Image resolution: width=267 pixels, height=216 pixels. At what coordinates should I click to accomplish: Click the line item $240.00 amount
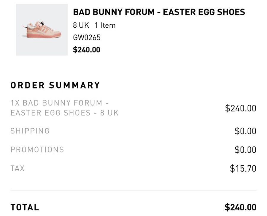coord(241,108)
